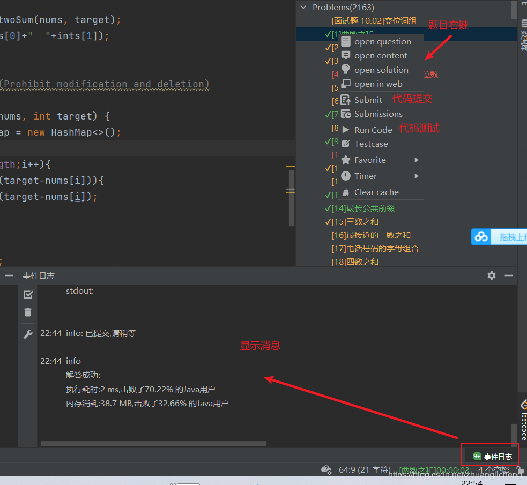The width and height of the screenshot is (527, 485).
Task: Click the open content icon in context menu
Action: [x=345, y=55]
